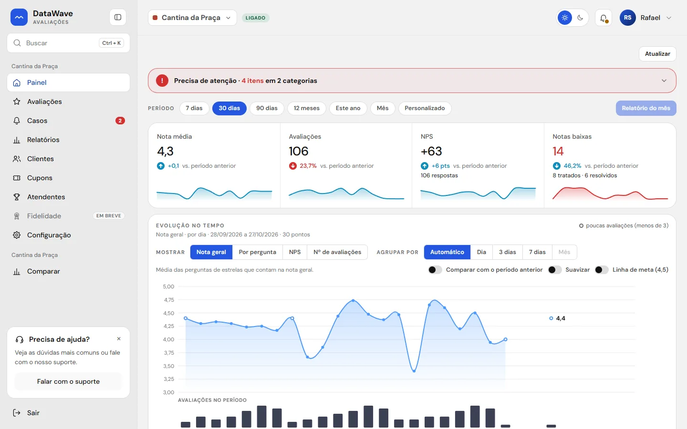Click the Atualizar button
687x429 pixels.
click(x=657, y=54)
